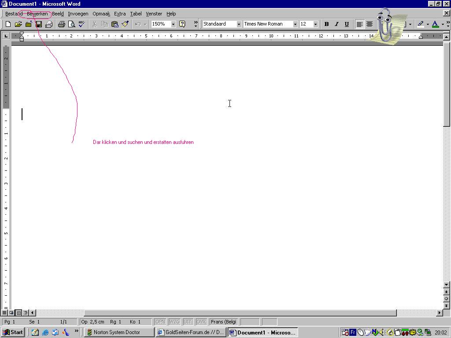Activate the Format Painter brush

tap(125, 24)
